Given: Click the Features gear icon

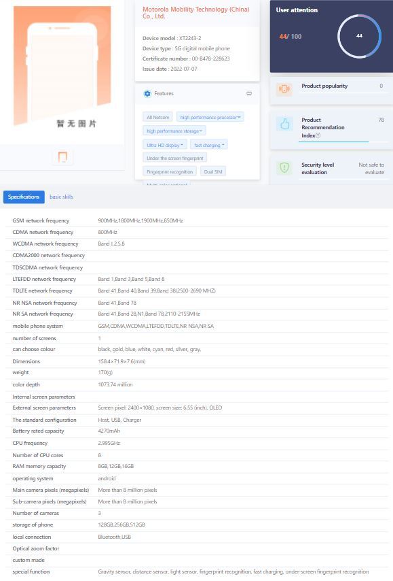Looking at the screenshot, I should (x=147, y=93).
